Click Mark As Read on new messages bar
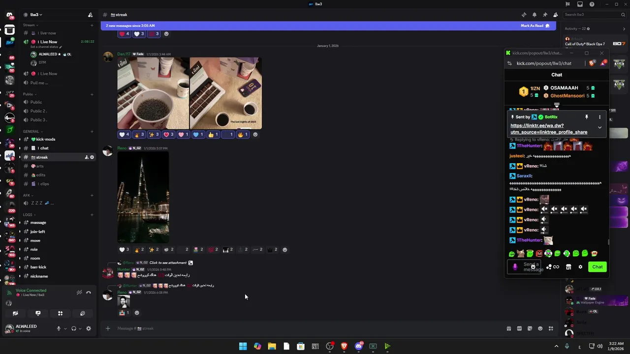The width and height of the screenshot is (630, 354). coord(535,26)
